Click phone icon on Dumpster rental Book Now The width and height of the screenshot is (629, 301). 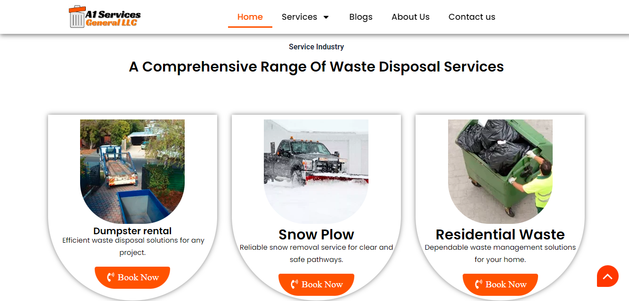tap(111, 277)
